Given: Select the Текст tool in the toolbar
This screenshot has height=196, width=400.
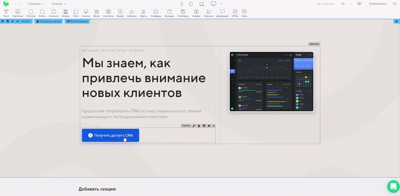Looking at the screenshot, I should (6, 13).
